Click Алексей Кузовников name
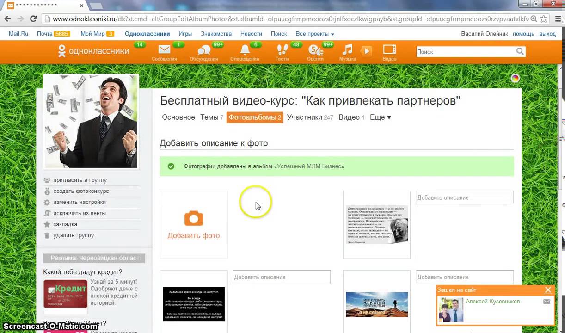The height and width of the screenshot is (333, 565). coord(492,302)
